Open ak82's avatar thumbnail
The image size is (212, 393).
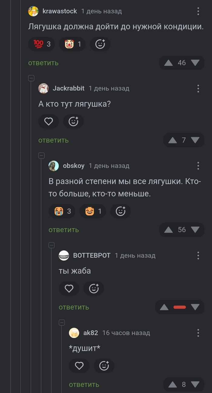pos(74,333)
